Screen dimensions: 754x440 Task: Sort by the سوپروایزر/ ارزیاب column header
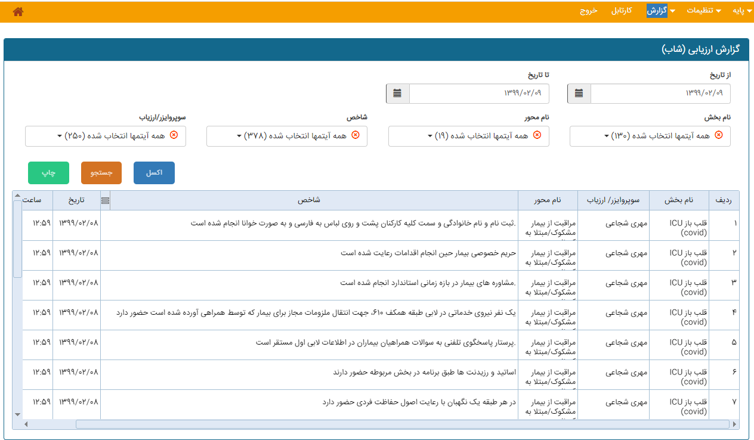(x=613, y=200)
